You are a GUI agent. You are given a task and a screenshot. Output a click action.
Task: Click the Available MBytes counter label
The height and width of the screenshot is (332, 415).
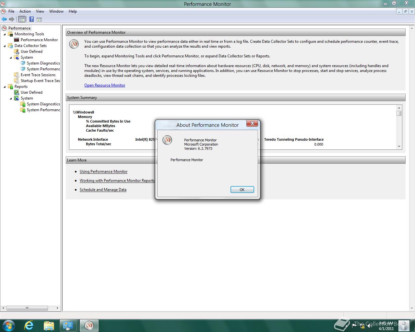[101, 126]
